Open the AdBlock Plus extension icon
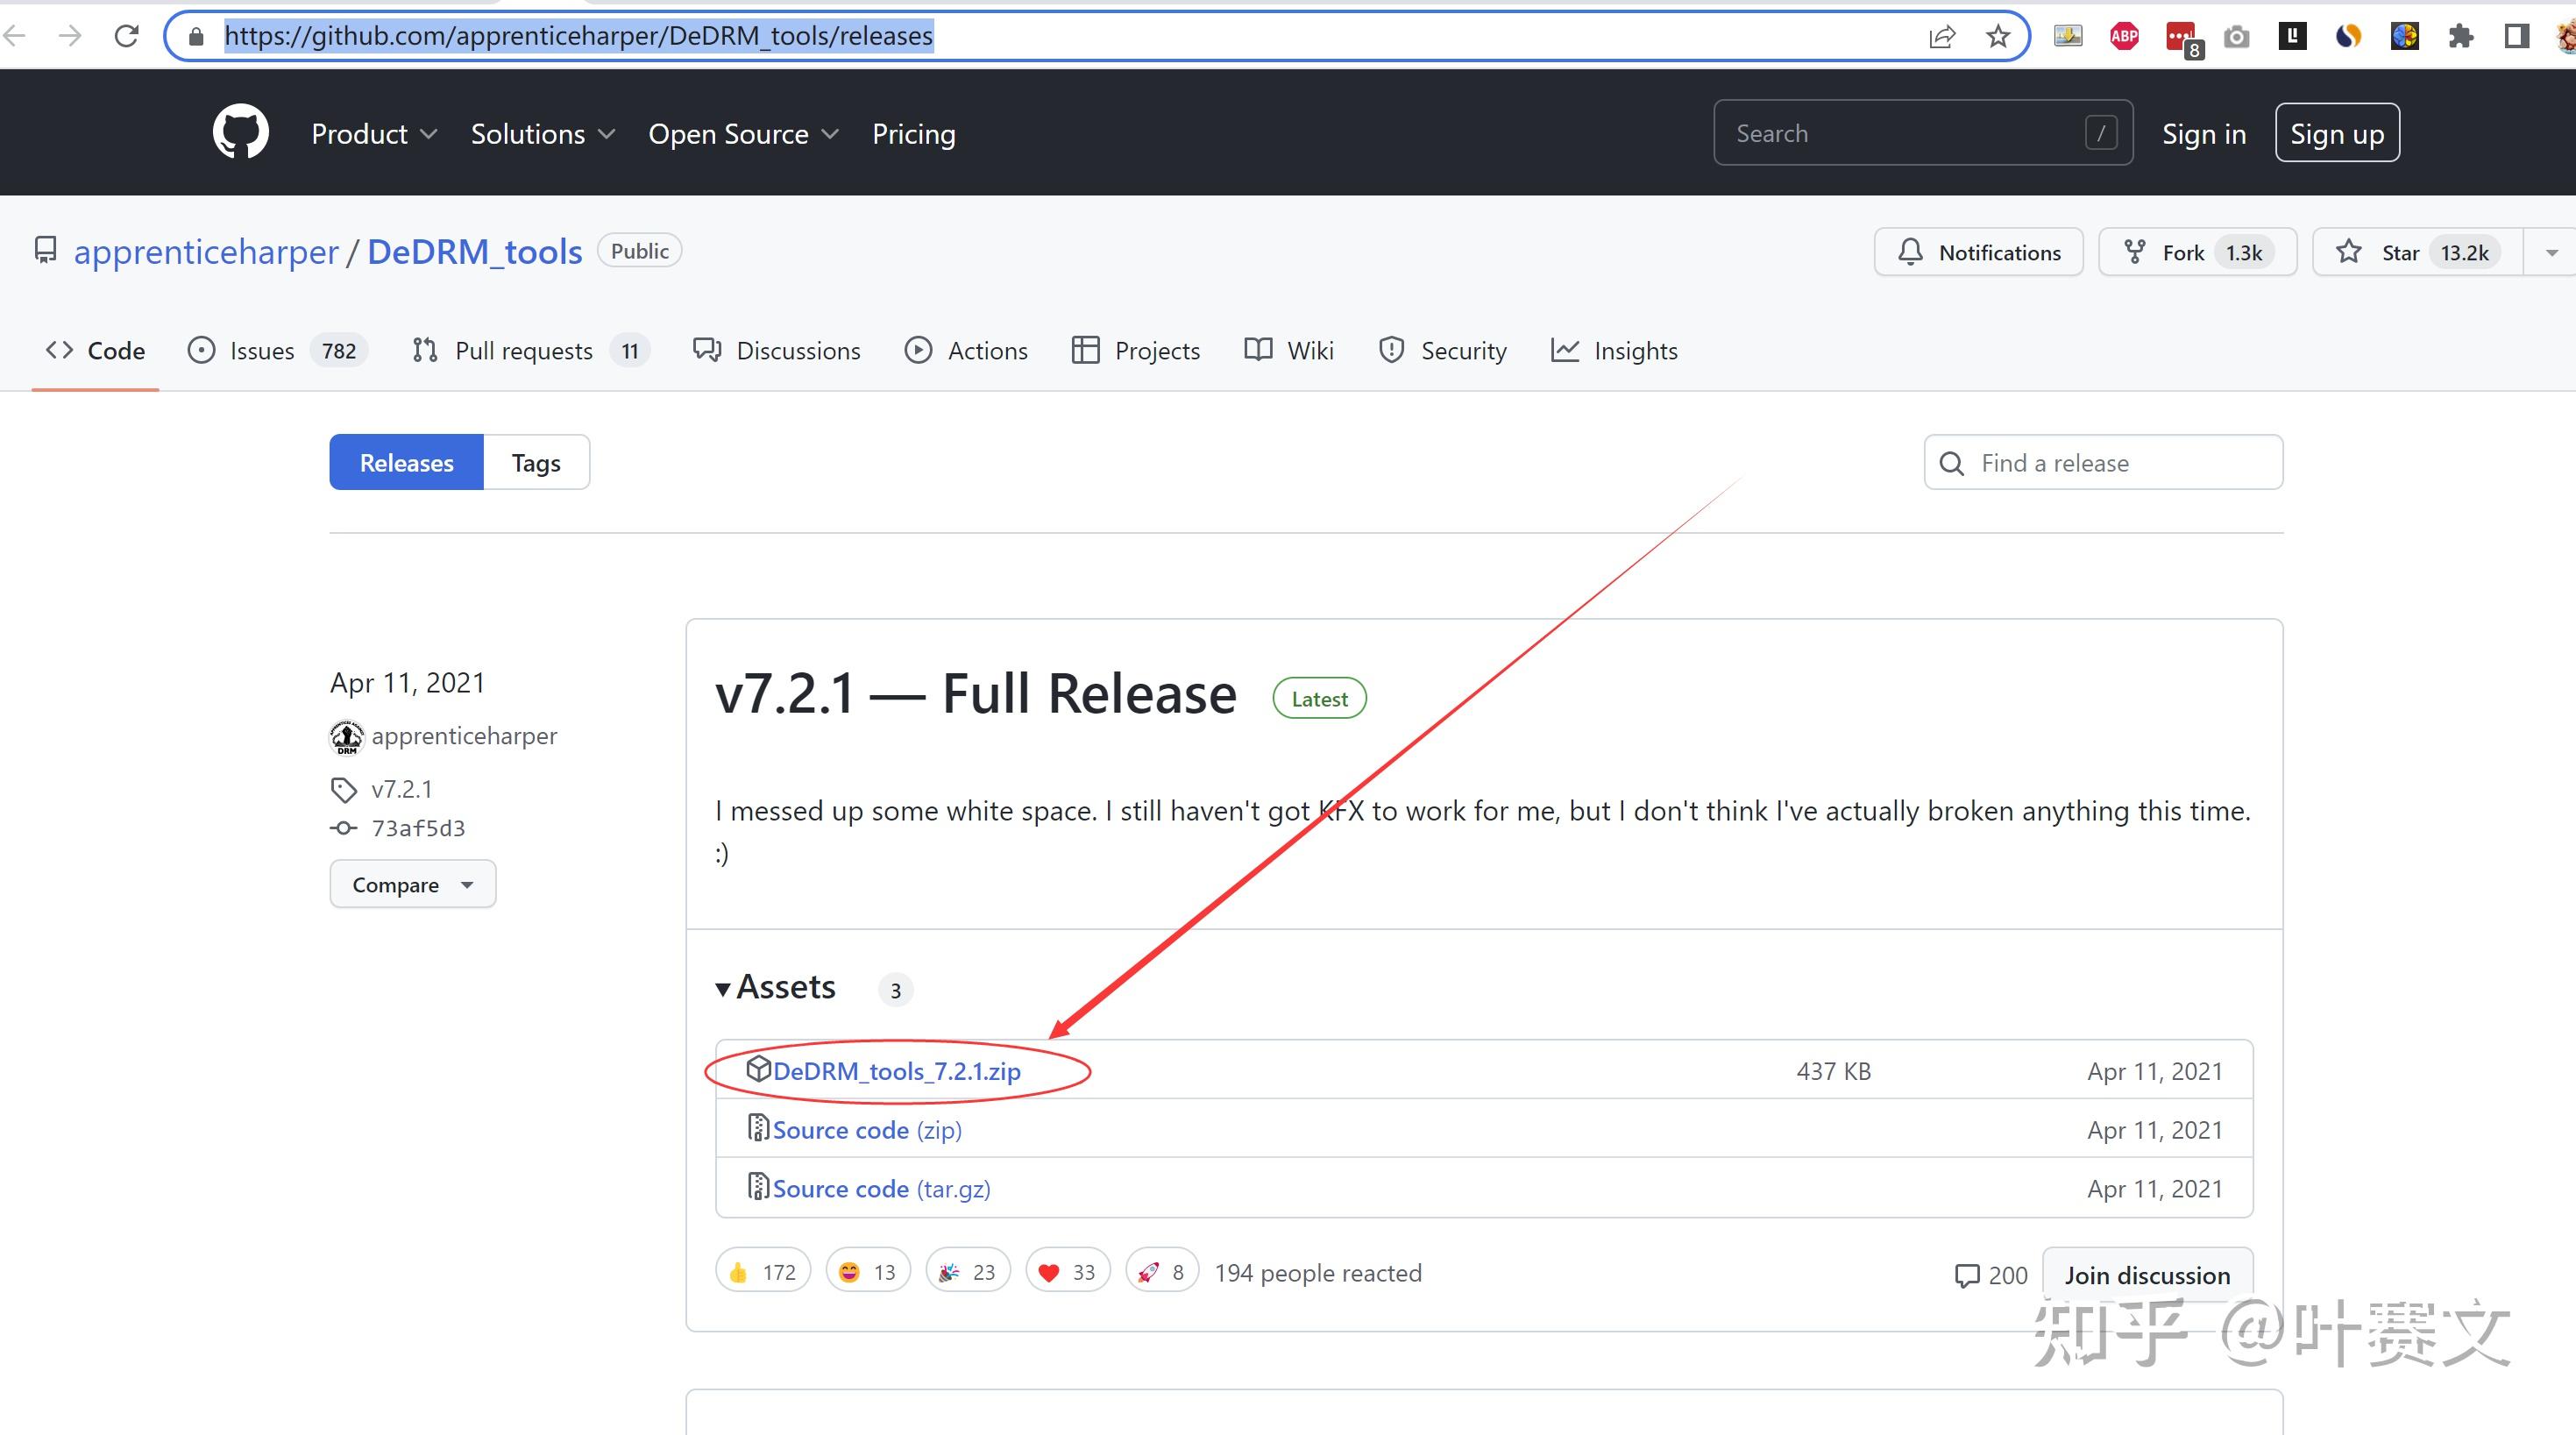The image size is (2576, 1435). pos(2123,36)
